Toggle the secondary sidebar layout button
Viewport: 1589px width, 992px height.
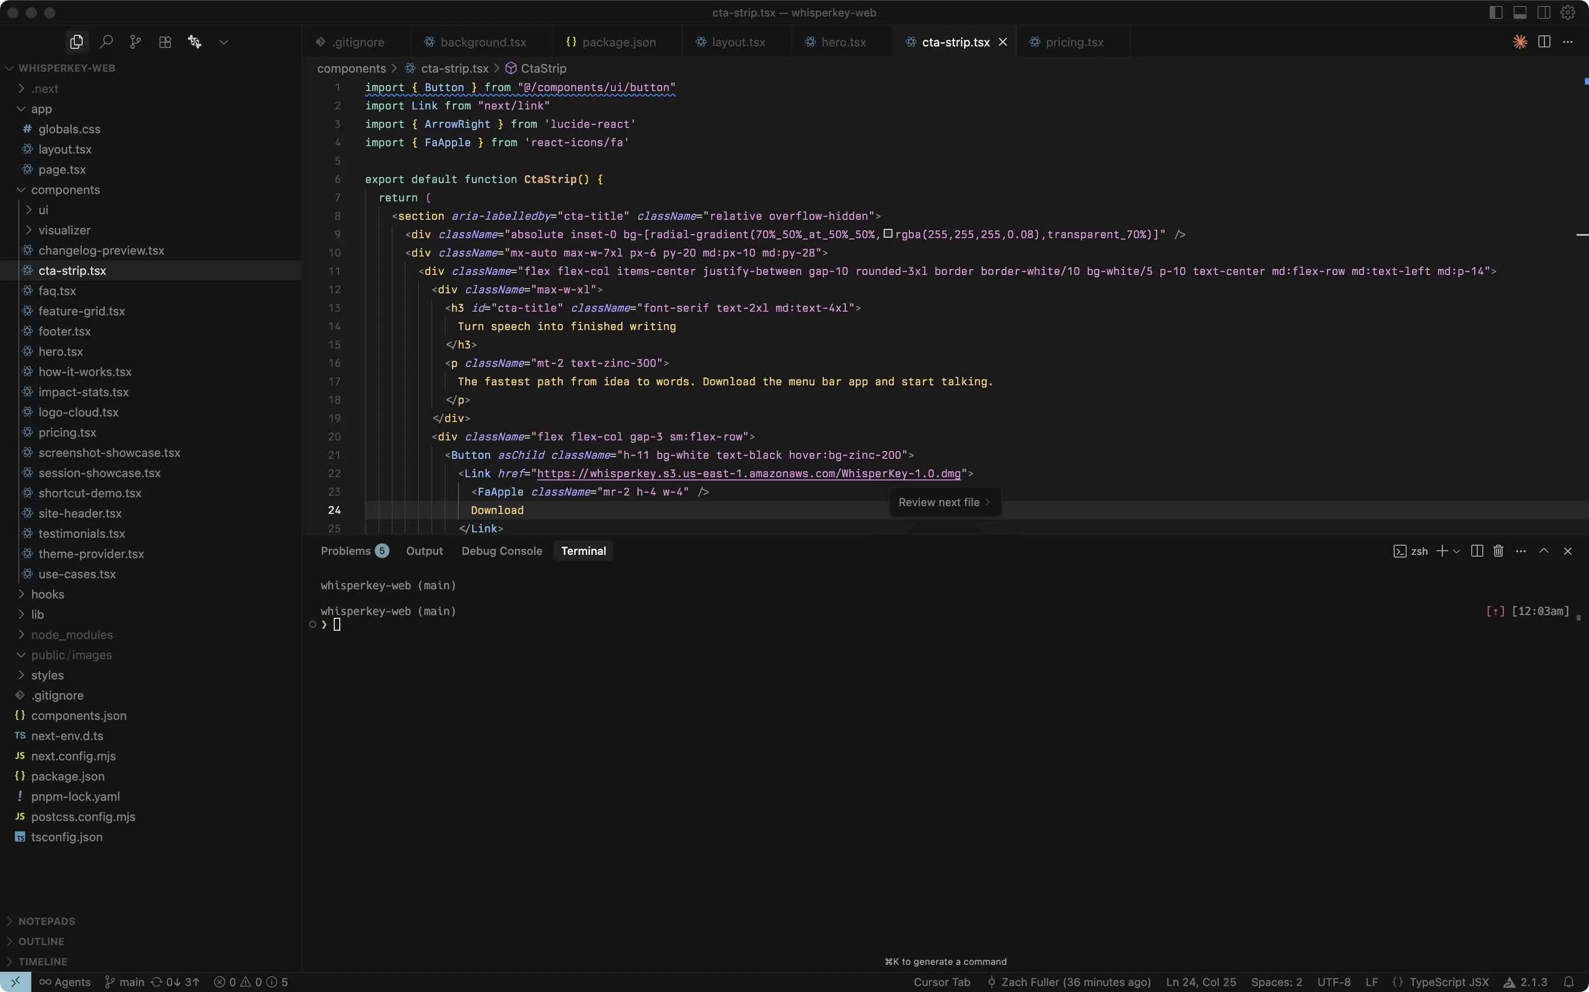pos(1544,12)
